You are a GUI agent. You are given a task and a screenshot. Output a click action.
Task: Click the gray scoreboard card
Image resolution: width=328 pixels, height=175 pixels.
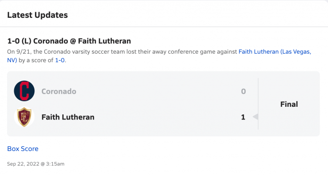[x=164, y=104]
